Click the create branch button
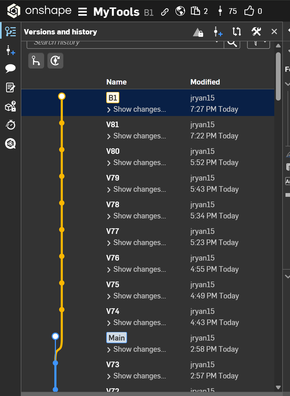This screenshot has height=396, width=290. (x=36, y=61)
